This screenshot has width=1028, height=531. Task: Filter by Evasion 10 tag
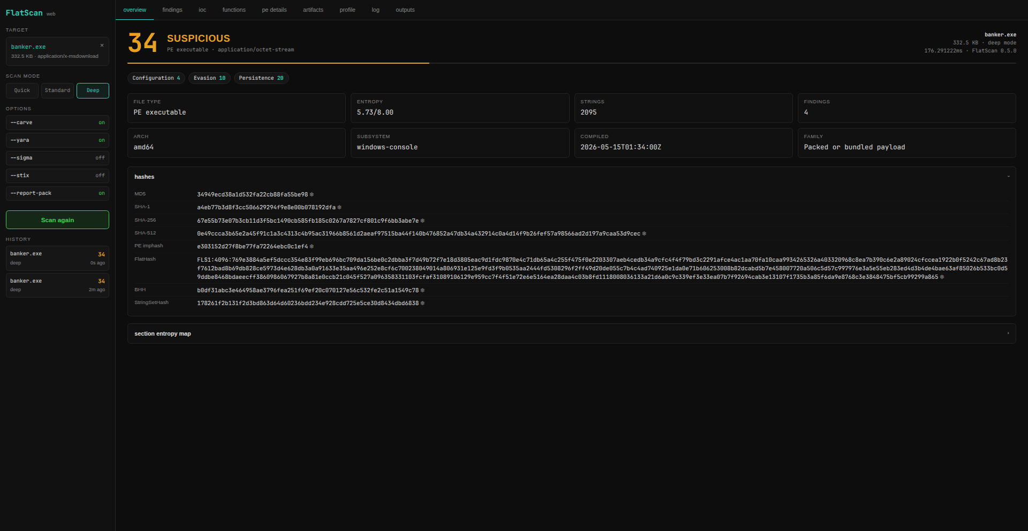[x=209, y=78]
